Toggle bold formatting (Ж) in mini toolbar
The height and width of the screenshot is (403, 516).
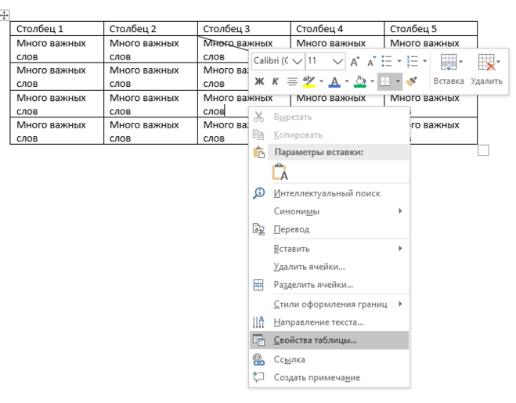259,81
